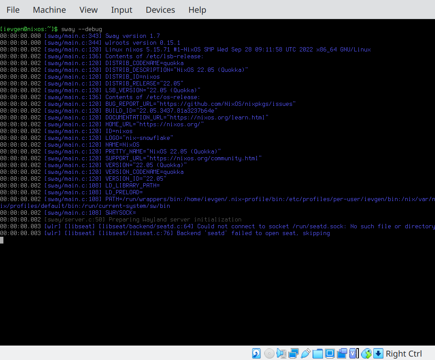The image size is (435, 360).
Task: Open the Machine menu
Action: pyautogui.click(x=49, y=10)
